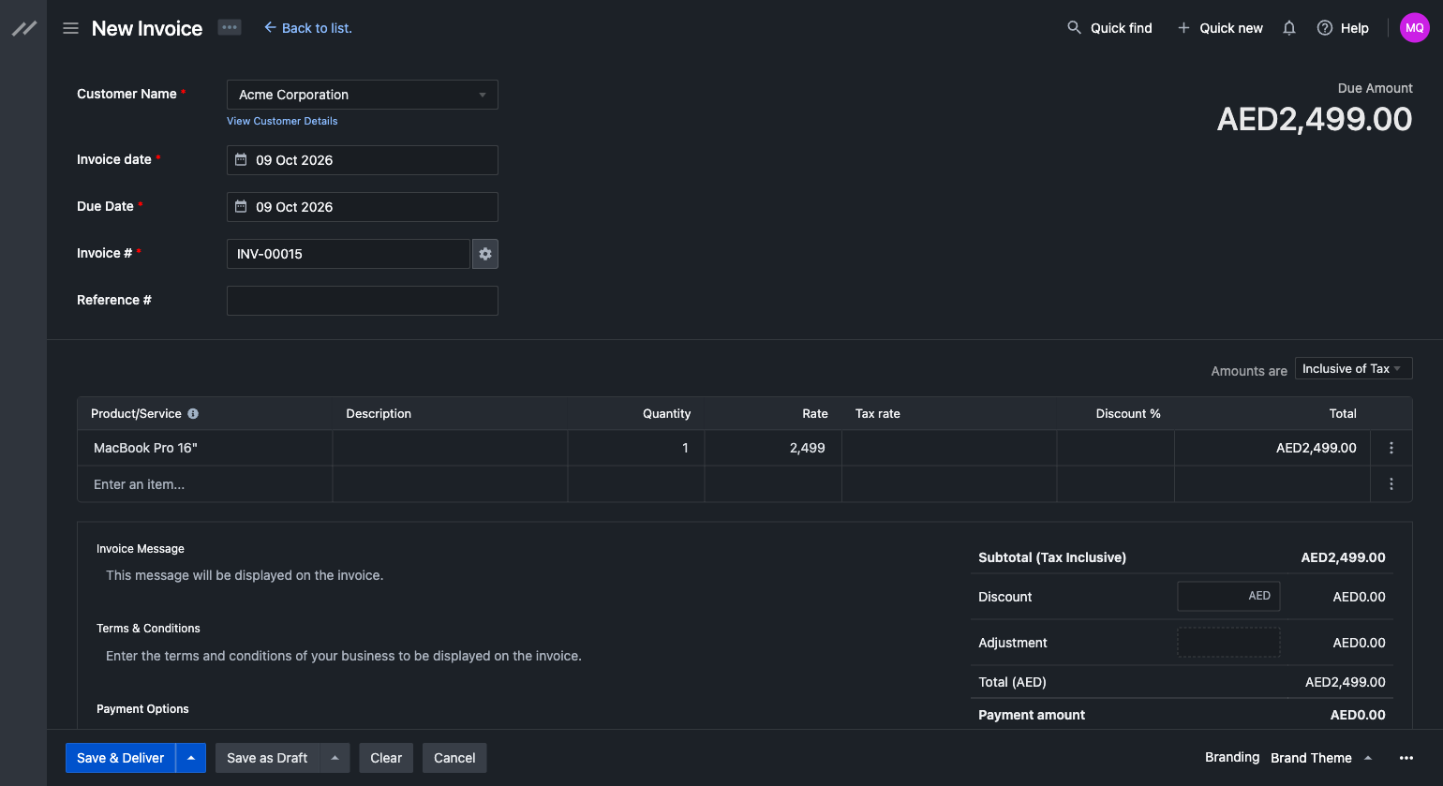Click the Tax rate cell of MacBook Pro row
This screenshot has width=1443, height=786.
click(x=949, y=448)
